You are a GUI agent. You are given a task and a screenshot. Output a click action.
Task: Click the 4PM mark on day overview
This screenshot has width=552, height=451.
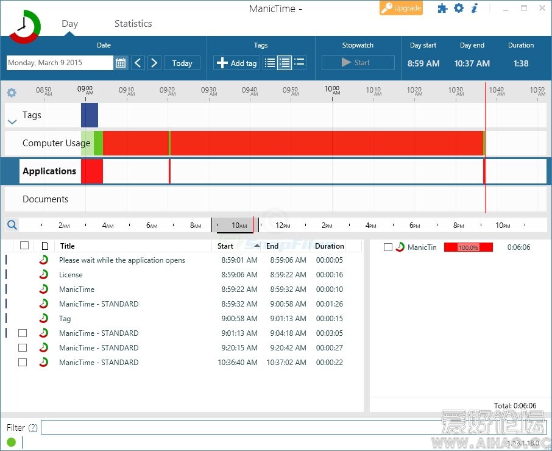pyautogui.click(x=370, y=225)
